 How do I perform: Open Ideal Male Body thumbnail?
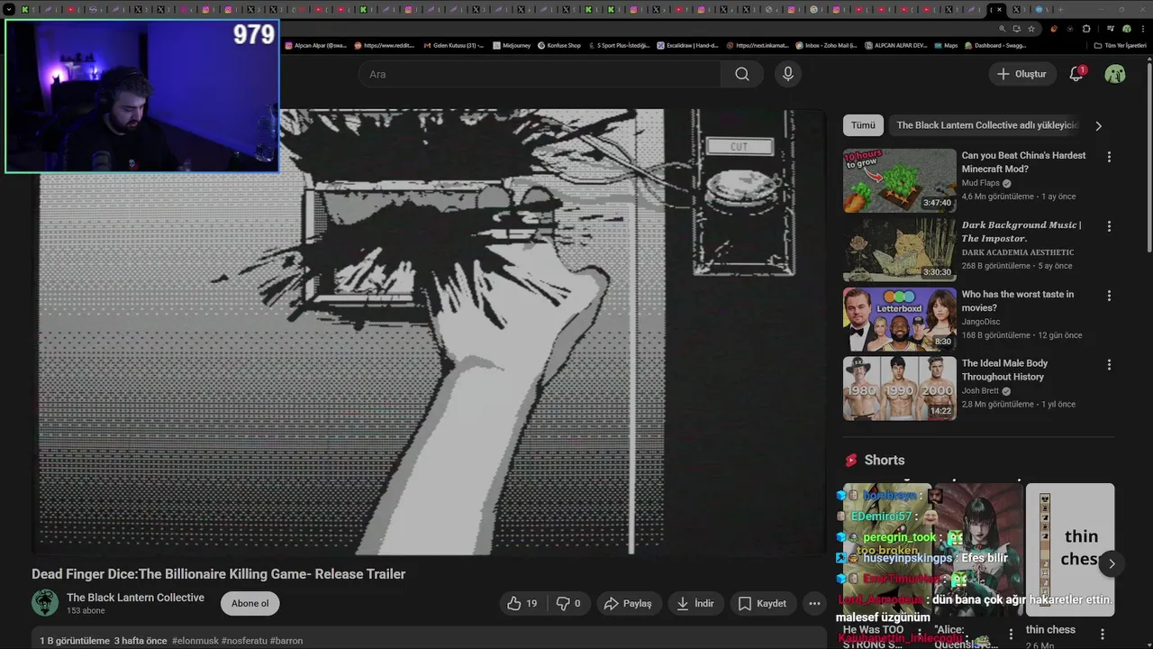click(900, 388)
